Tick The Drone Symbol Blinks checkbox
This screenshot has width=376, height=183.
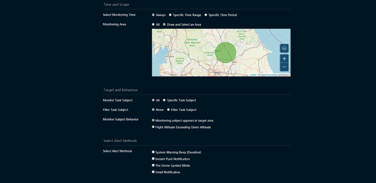(x=153, y=165)
